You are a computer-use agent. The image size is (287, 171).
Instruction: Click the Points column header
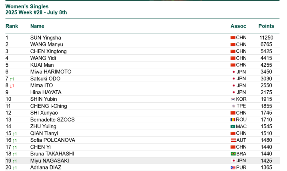tap(266, 26)
